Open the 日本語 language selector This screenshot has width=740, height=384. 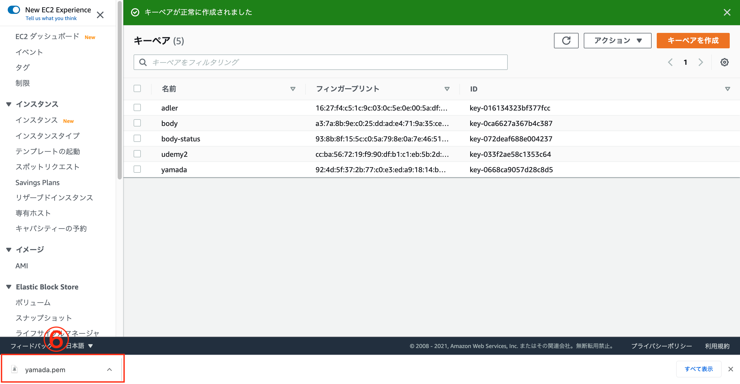point(75,346)
